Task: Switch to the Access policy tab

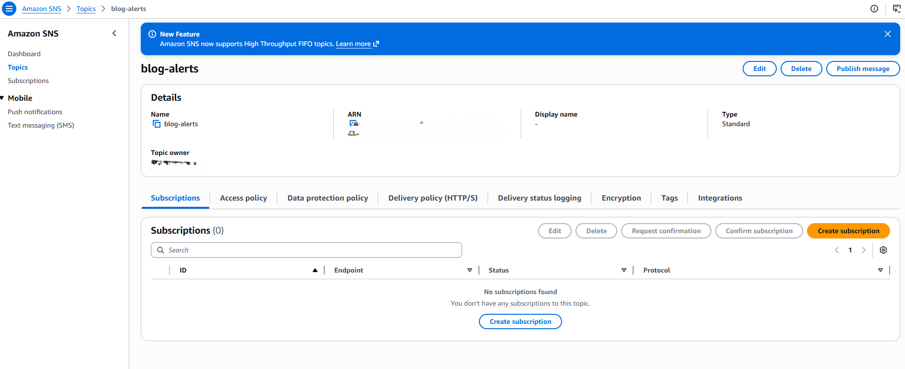Action: coord(243,198)
